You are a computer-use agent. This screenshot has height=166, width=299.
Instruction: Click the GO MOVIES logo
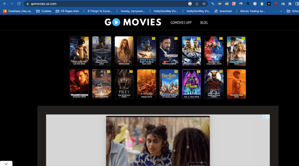(133, 22)
